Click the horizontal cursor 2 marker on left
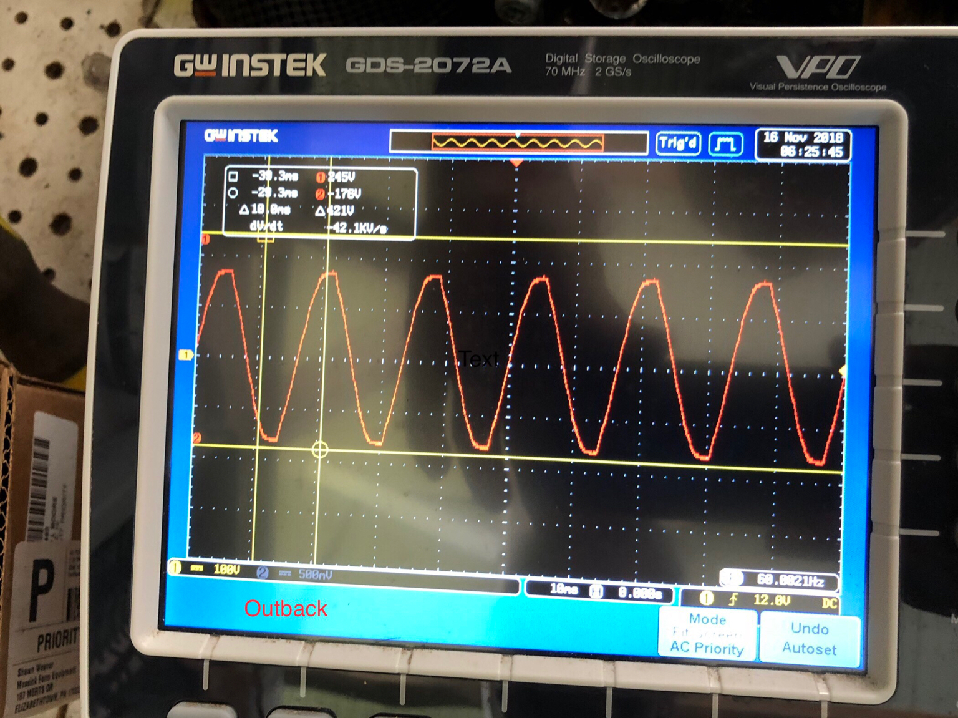Viewport: 958px width, 718px height. pos(197,439)
